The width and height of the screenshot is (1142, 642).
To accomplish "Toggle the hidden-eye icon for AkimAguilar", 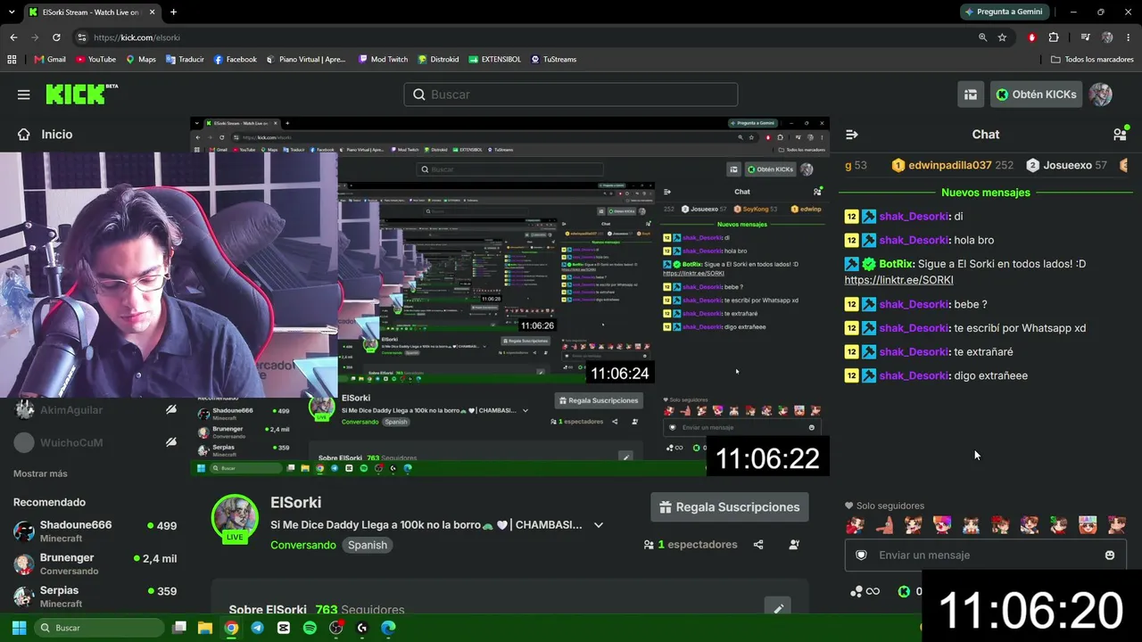I will (171, 410).
